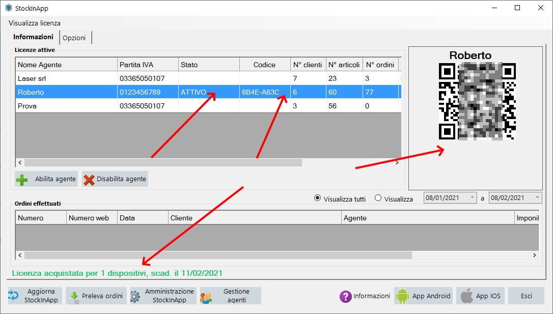Select the Prova agent row
Image resolution: width=553 pixels, height=314 pixels.
208,106
